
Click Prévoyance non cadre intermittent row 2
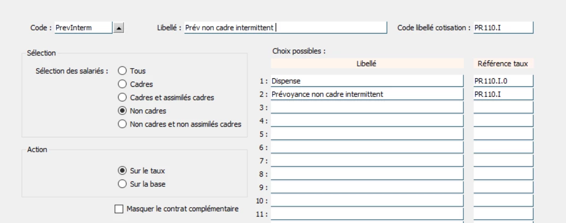(x=367, y=95)
